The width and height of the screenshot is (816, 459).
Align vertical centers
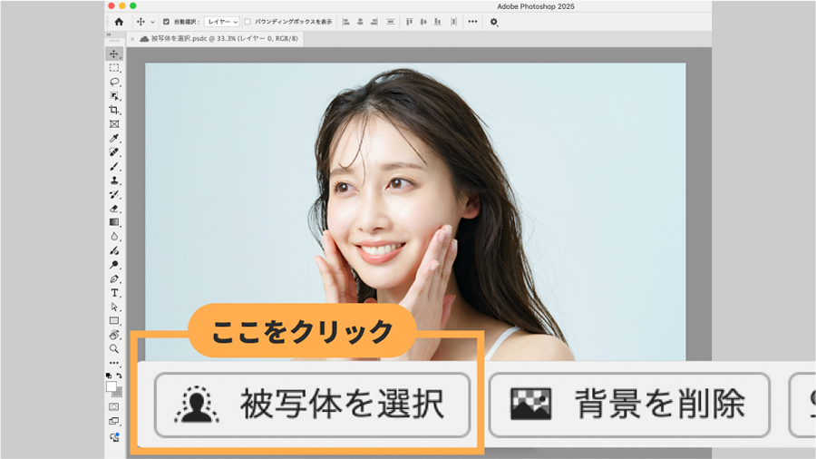(423, 22)
